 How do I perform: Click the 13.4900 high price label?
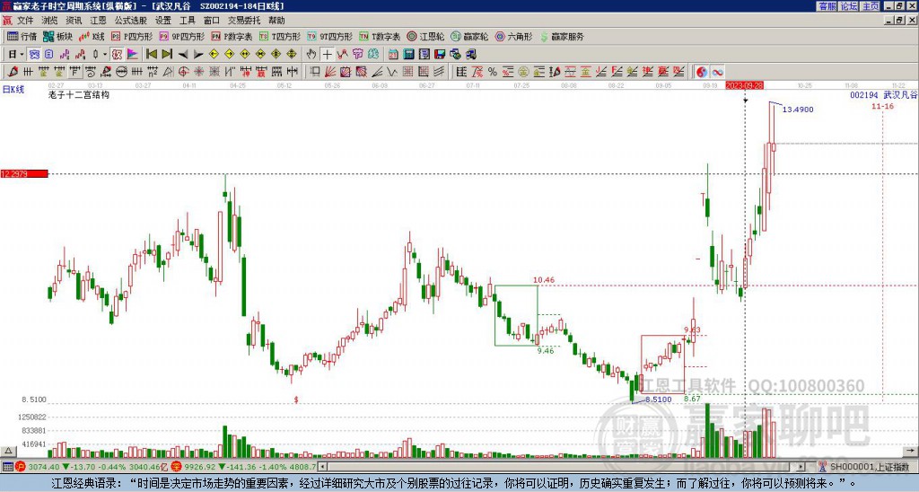[798, 110]
